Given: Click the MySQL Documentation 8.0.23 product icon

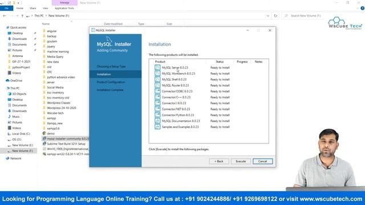Looking at the screenshot, I should click(157, 121).
